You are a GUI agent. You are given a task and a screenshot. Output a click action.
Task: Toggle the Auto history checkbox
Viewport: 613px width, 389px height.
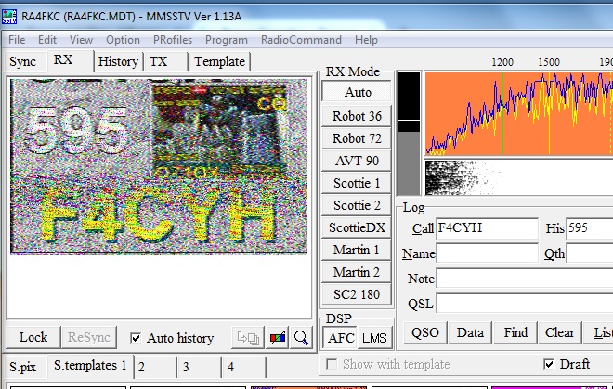(x=137, y=338)
